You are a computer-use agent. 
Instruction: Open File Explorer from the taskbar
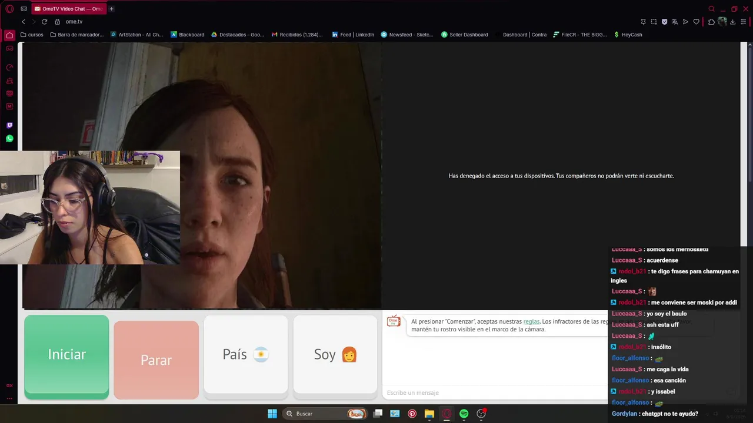429,414
